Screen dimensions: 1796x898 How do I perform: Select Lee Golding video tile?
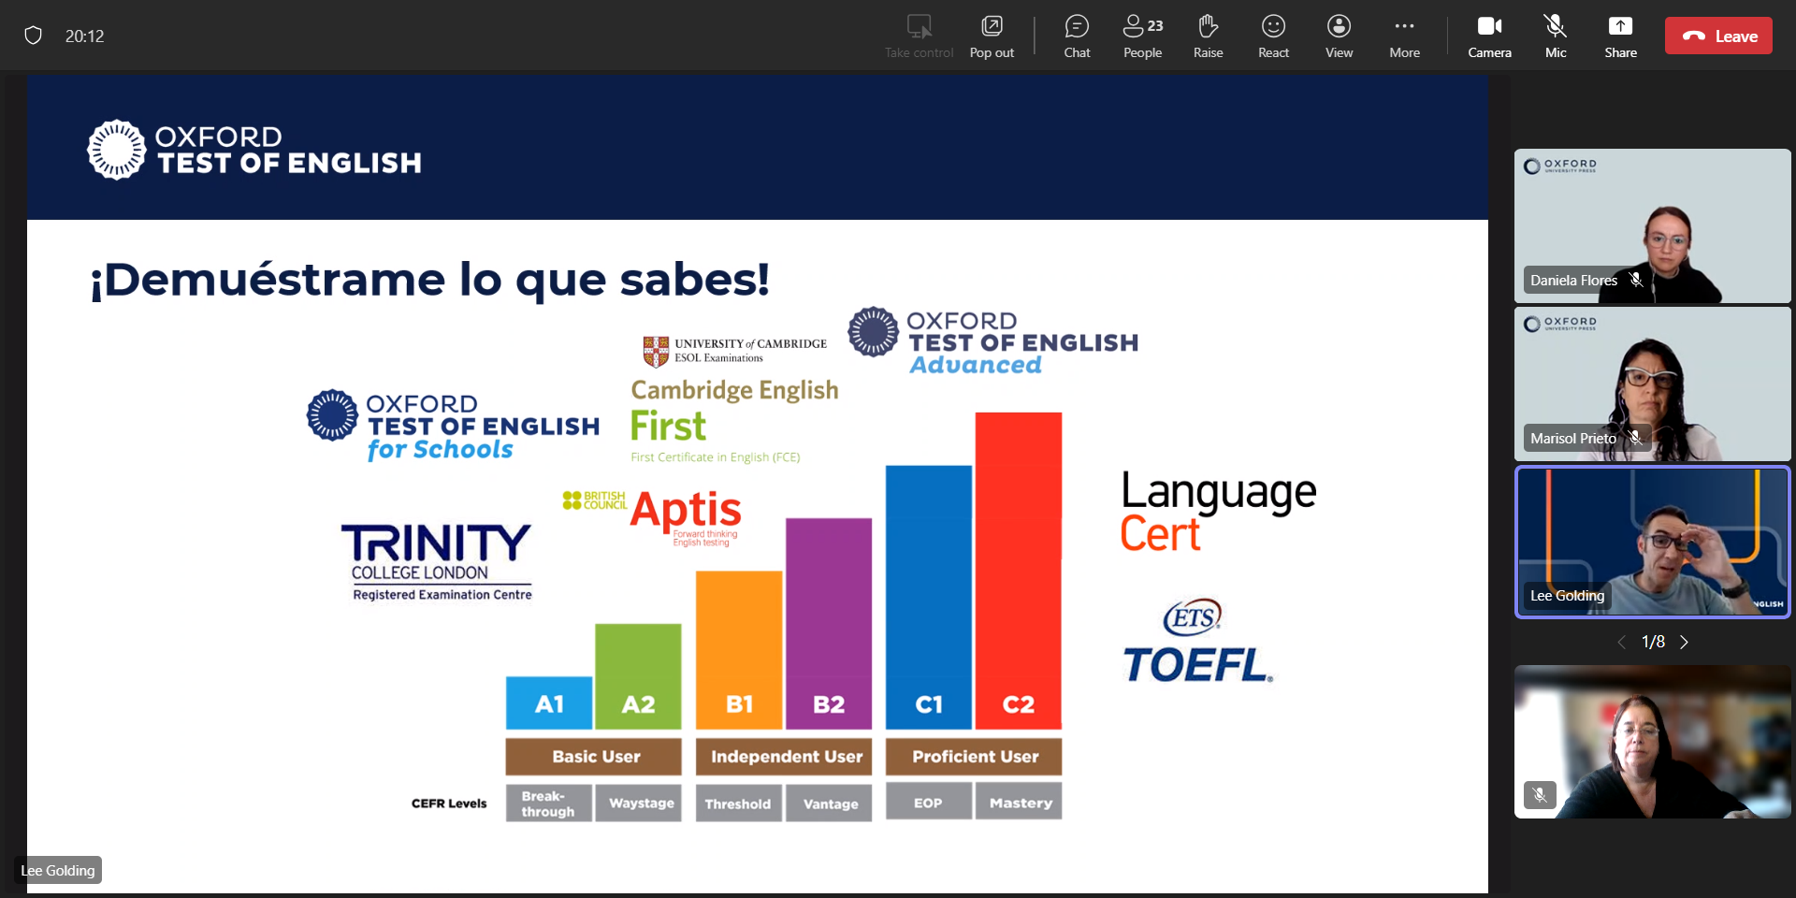1652,542
